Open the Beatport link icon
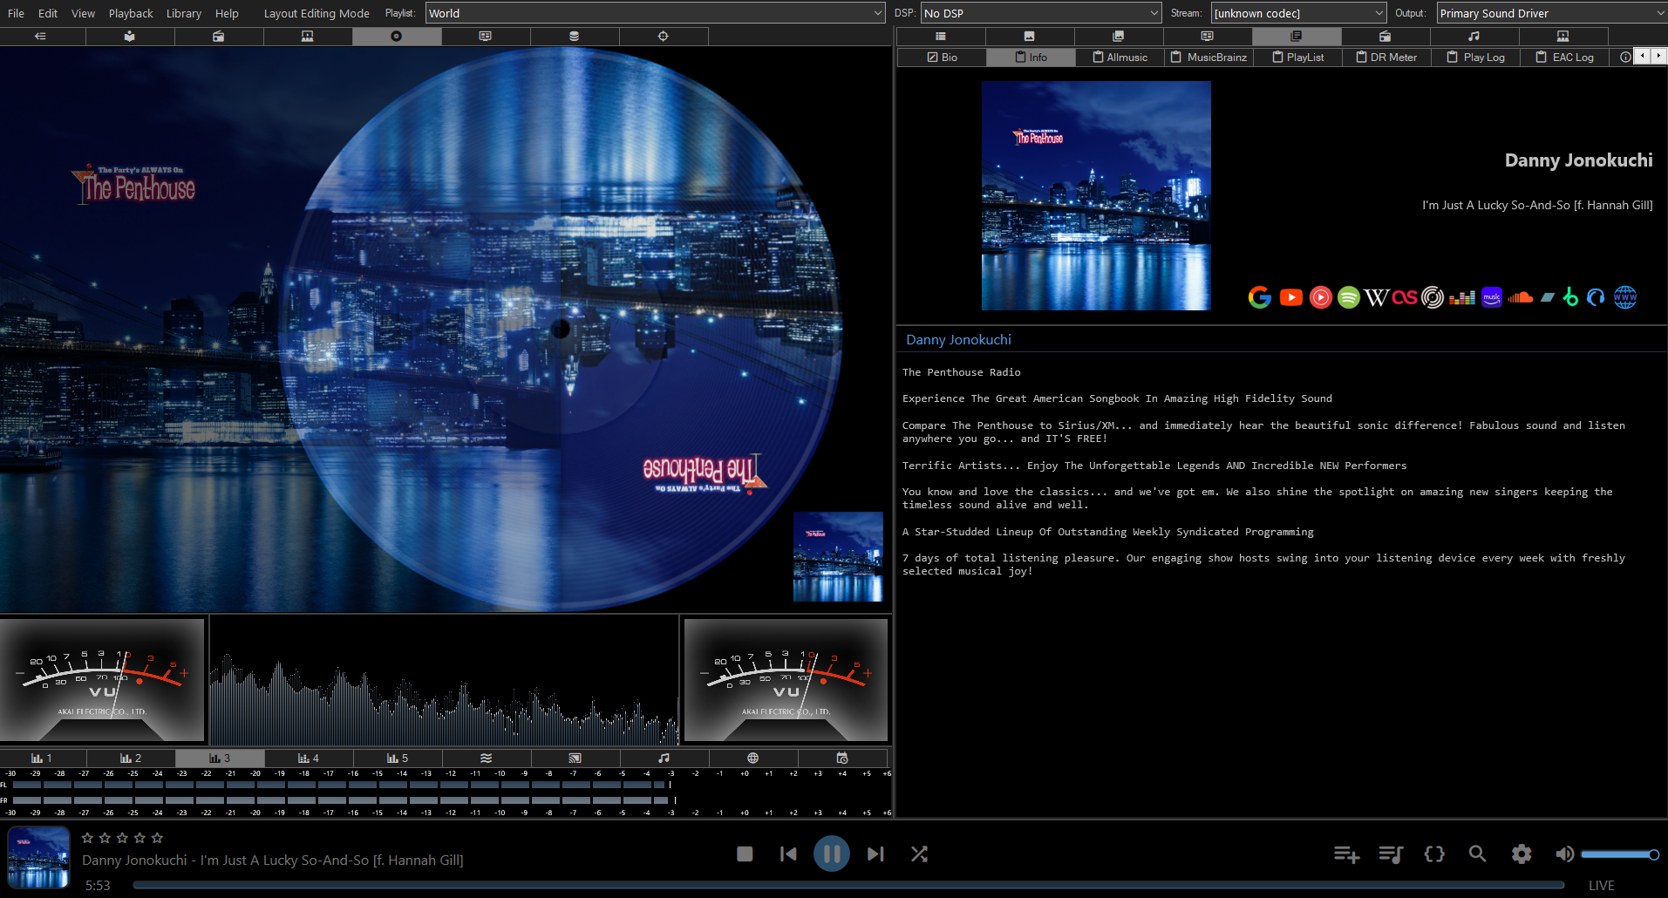This screenshot has height=898, width=1668. (1570, 297)
